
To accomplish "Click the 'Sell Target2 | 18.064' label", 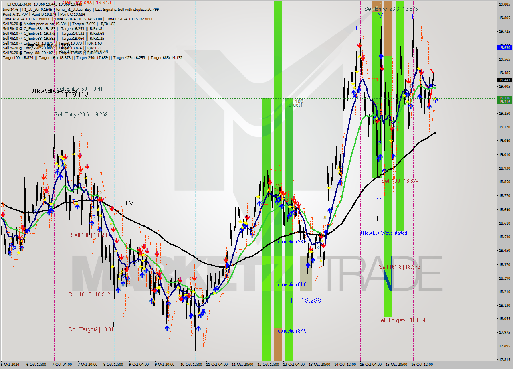I will tap(401, 320).
